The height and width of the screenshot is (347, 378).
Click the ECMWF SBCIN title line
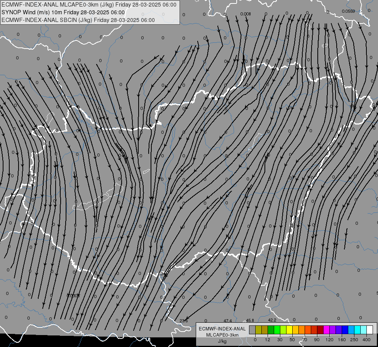pos(78,20)
